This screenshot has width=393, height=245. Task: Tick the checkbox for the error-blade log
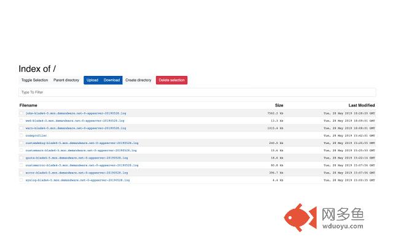21,173
